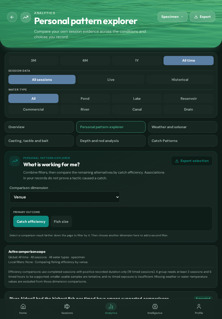Click the download icon on Export button
Image resolution: width=222 pixels, height=319 pixels.
(x=196, y=17)
